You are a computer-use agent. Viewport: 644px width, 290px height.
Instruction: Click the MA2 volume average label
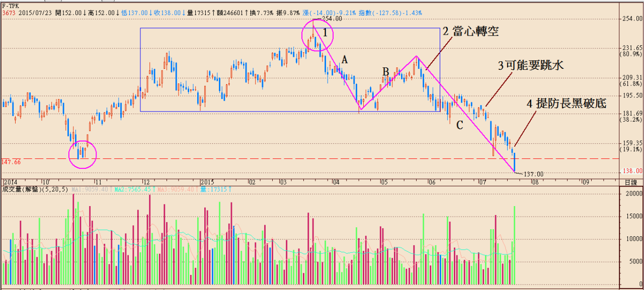127,189
